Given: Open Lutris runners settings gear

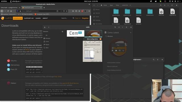Looking at the screenshot, I should (x=63, y=31).
